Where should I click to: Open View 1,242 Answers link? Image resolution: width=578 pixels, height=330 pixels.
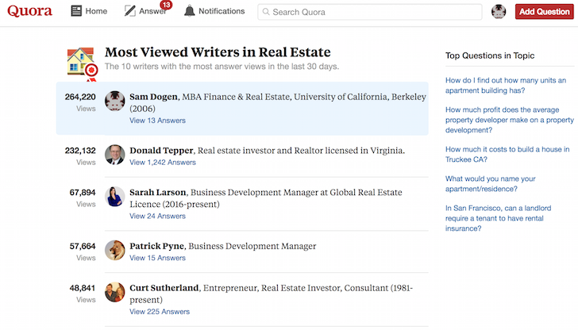pyautogui.click(x=163, y=163)
